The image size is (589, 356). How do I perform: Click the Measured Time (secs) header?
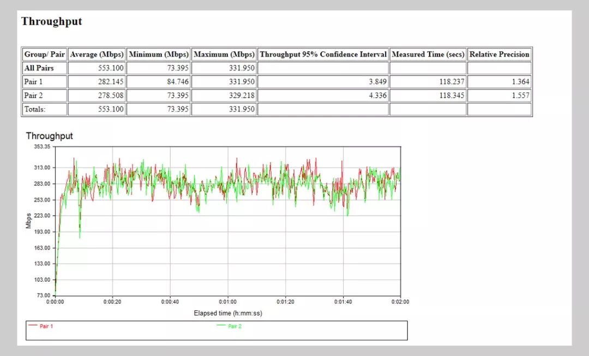point(428,55)
